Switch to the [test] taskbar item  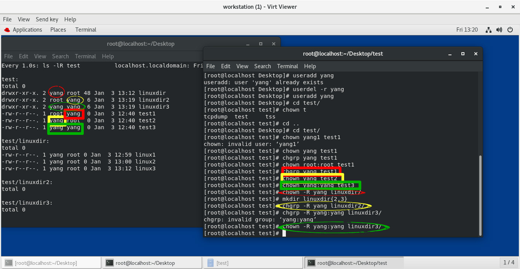pos(252,263)
